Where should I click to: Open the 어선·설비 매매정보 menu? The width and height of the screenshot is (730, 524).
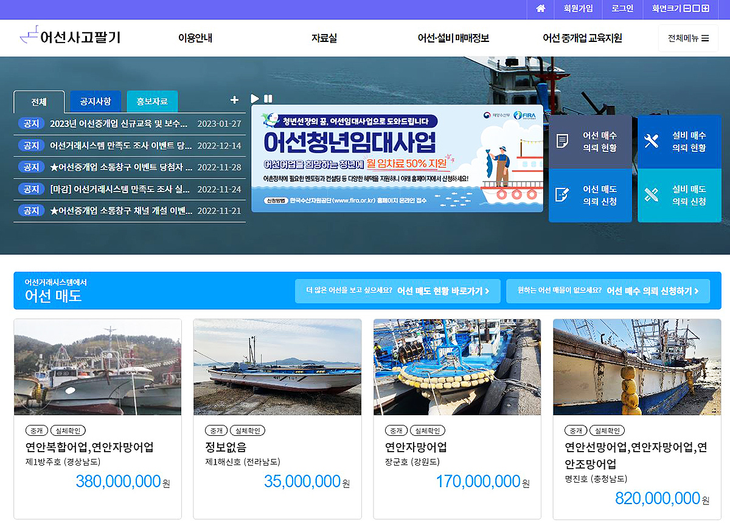point(453,38)
